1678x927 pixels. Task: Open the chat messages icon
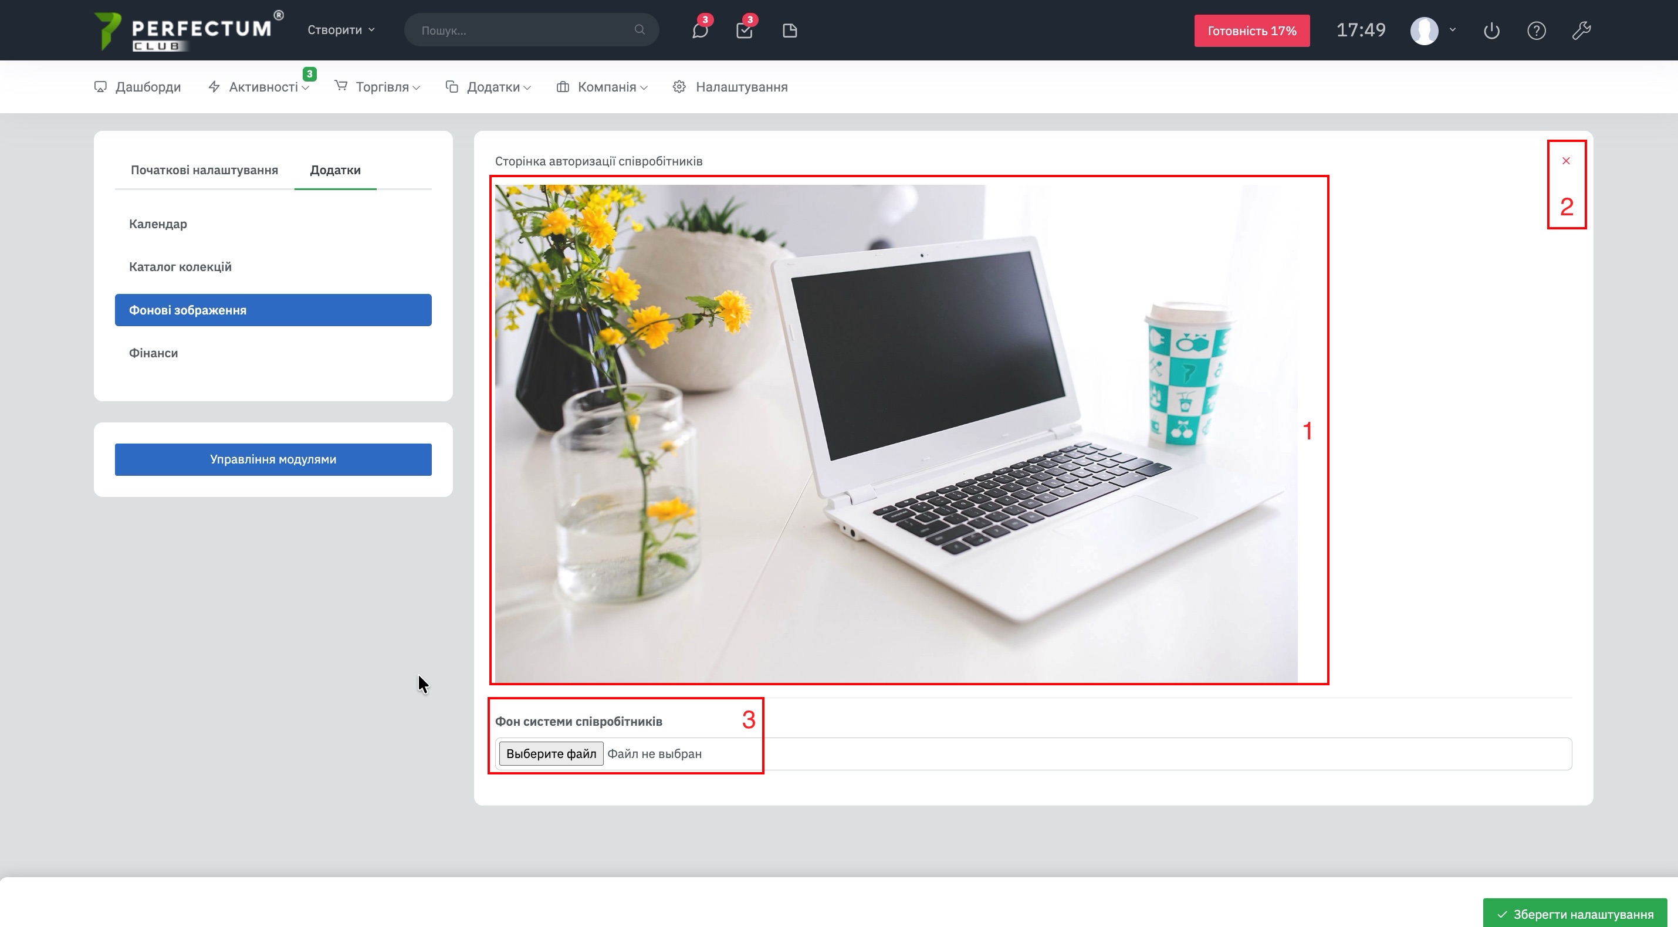699,31
